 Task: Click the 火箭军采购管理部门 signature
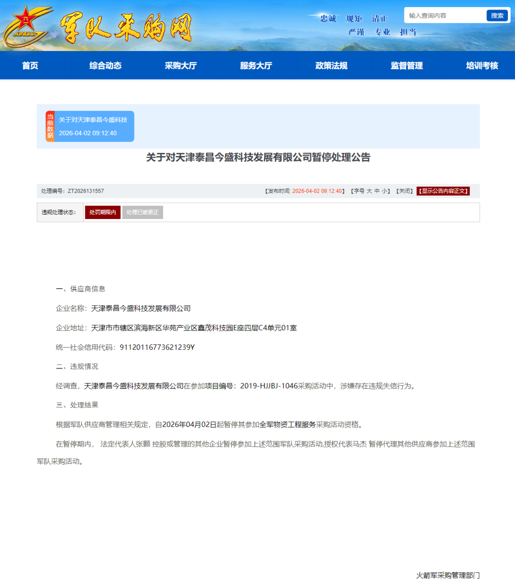pyautogui.click(x=448, y=575)
